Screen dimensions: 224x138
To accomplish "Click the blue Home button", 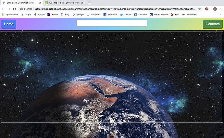I will pyautogui.click(x=8, y=24).
